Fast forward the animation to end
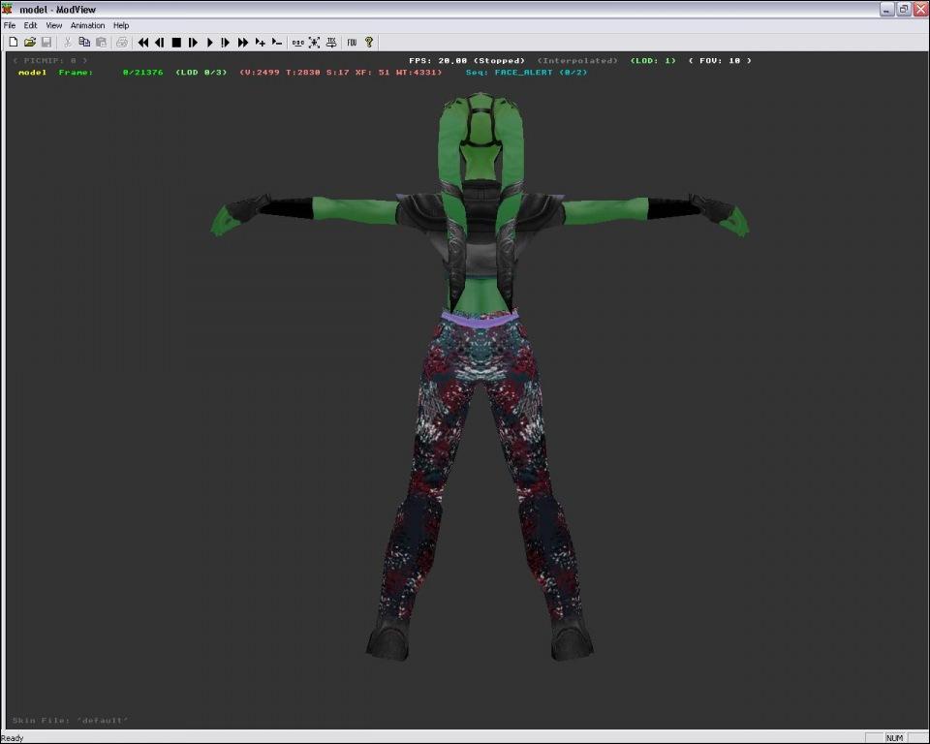Screen dimensions: 930x744 pyautogui.click(x=243, y=43)
